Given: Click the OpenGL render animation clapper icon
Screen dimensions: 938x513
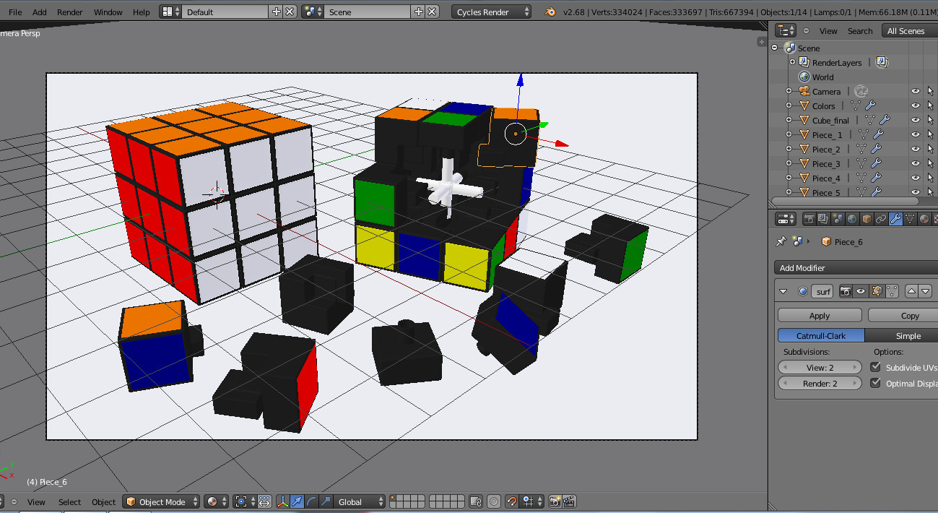Looking at the screenshot, I should [569, 501].
